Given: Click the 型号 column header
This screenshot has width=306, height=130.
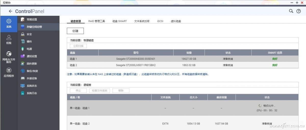Looking at the screenshot, I should coord(136,53).
